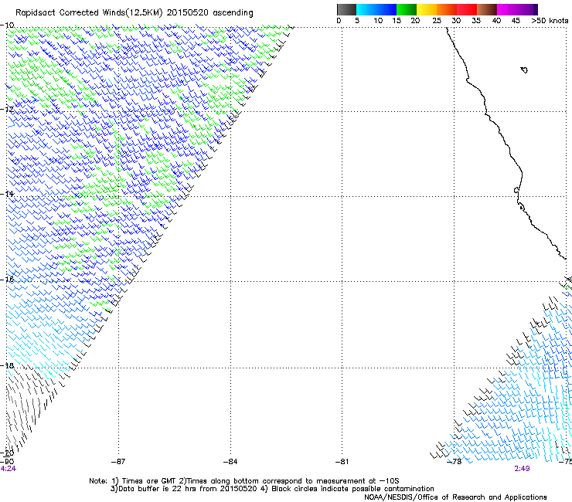This screenshot has height=502, width=572.
Task: Click the purple 2:49 pass time
Action: (x=522, y=469)
